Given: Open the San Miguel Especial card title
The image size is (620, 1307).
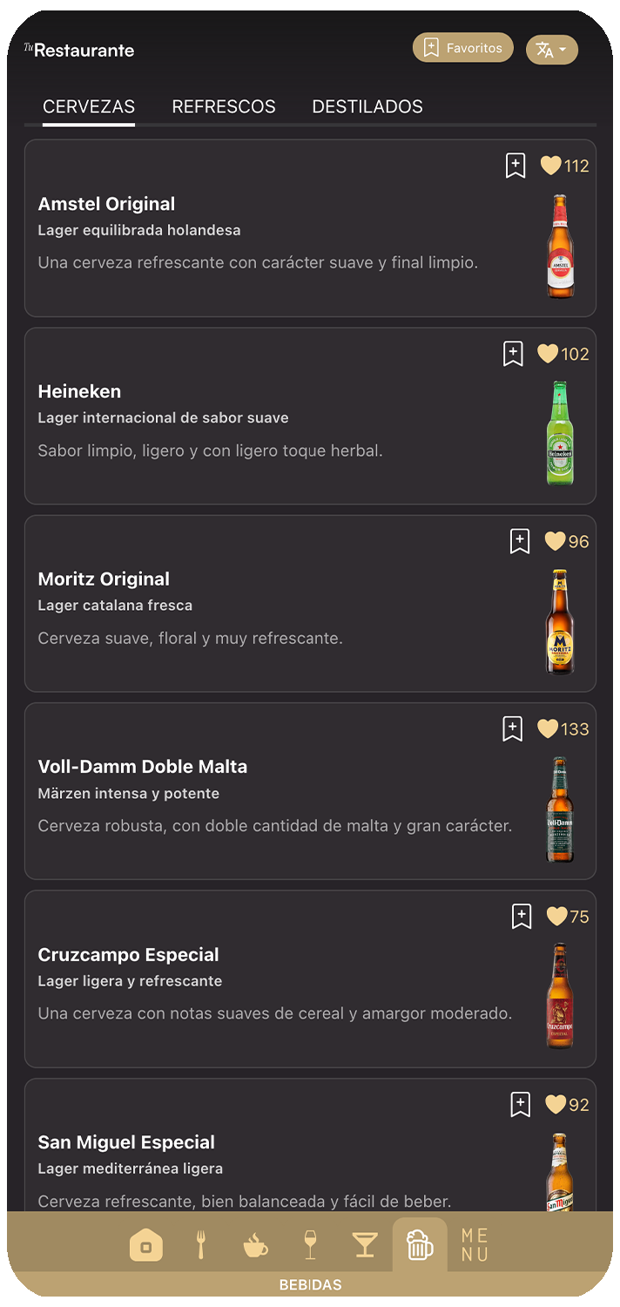Looking at the screenshot, I should click(x=126, y=1142).
